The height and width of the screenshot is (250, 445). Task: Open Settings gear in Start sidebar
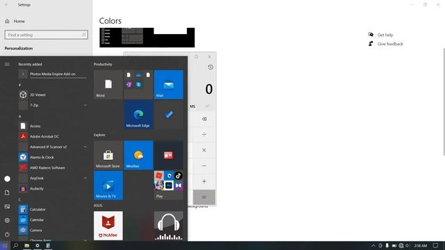pyautogui.click(x=7, y=220)
